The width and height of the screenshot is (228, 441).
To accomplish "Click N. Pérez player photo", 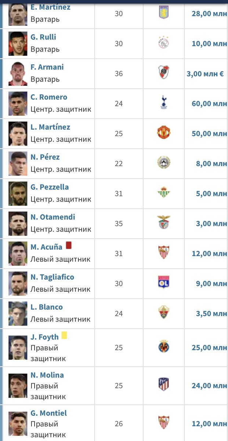I will tap(18, 164).
